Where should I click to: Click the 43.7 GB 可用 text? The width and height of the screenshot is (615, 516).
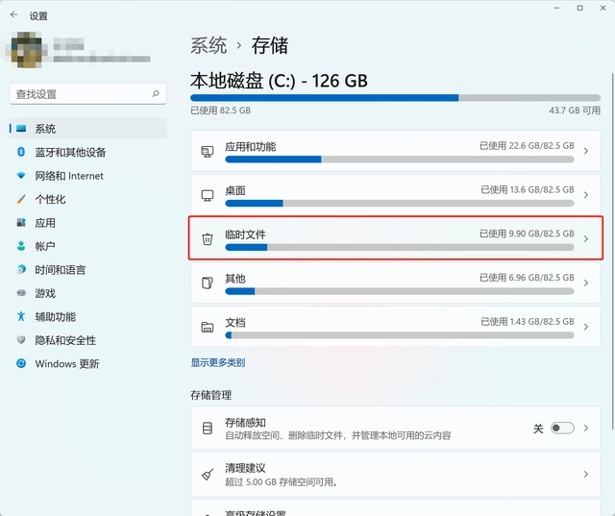click(575, 111)
